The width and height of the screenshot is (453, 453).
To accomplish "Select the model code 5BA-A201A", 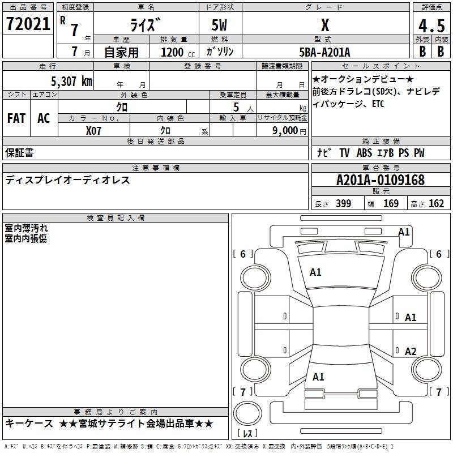I will 324,52.
